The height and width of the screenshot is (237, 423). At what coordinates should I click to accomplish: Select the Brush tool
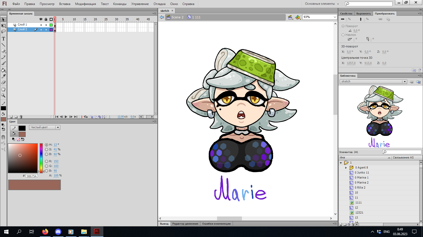(x=3, y=63)
